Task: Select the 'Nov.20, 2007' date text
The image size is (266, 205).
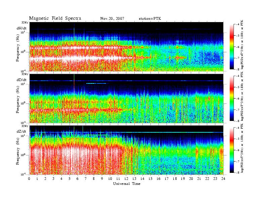Action: [x=112, y=18]
